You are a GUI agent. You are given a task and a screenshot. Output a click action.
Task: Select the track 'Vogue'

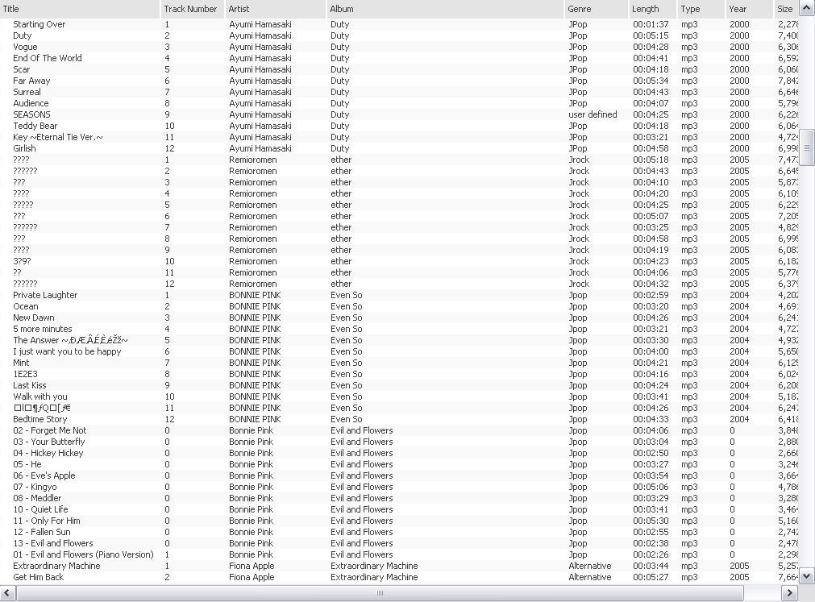pos(25,47)
